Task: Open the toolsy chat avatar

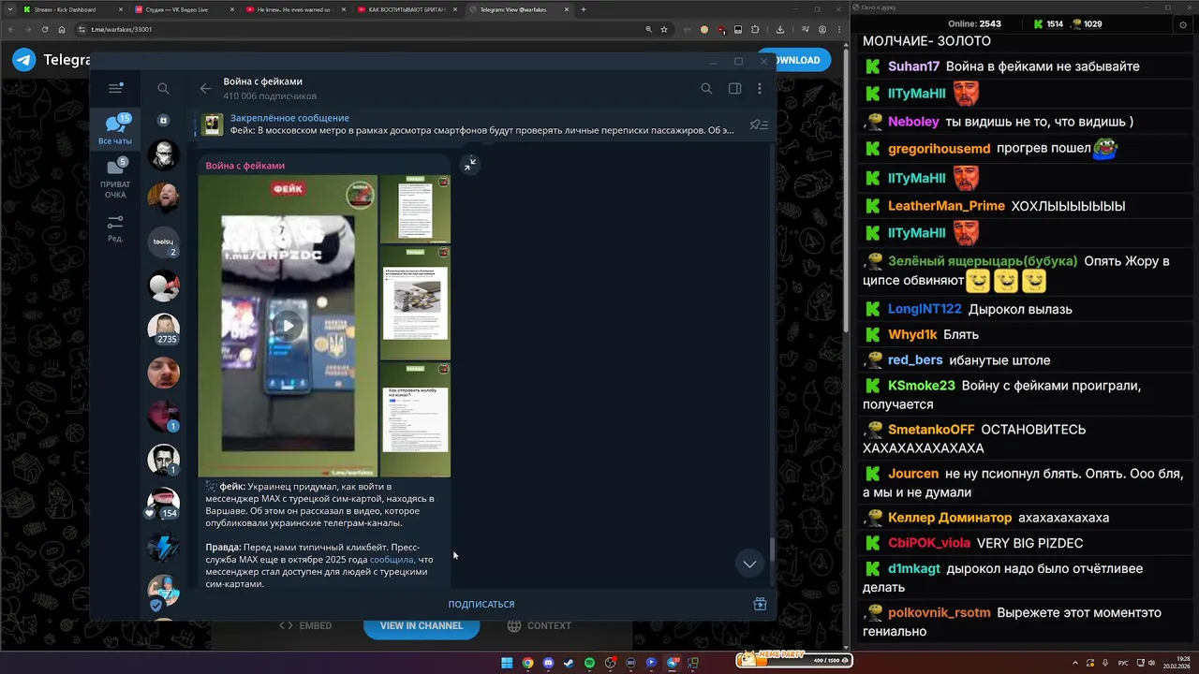Action: tap(164, 242)
